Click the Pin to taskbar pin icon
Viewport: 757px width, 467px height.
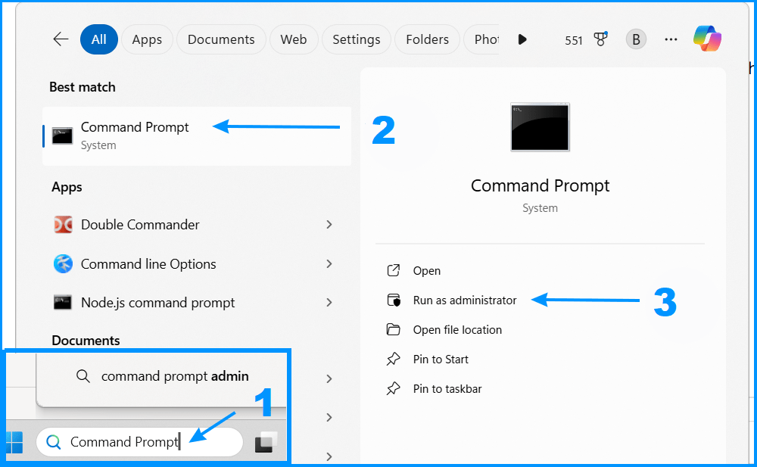[x=394, y=389]
